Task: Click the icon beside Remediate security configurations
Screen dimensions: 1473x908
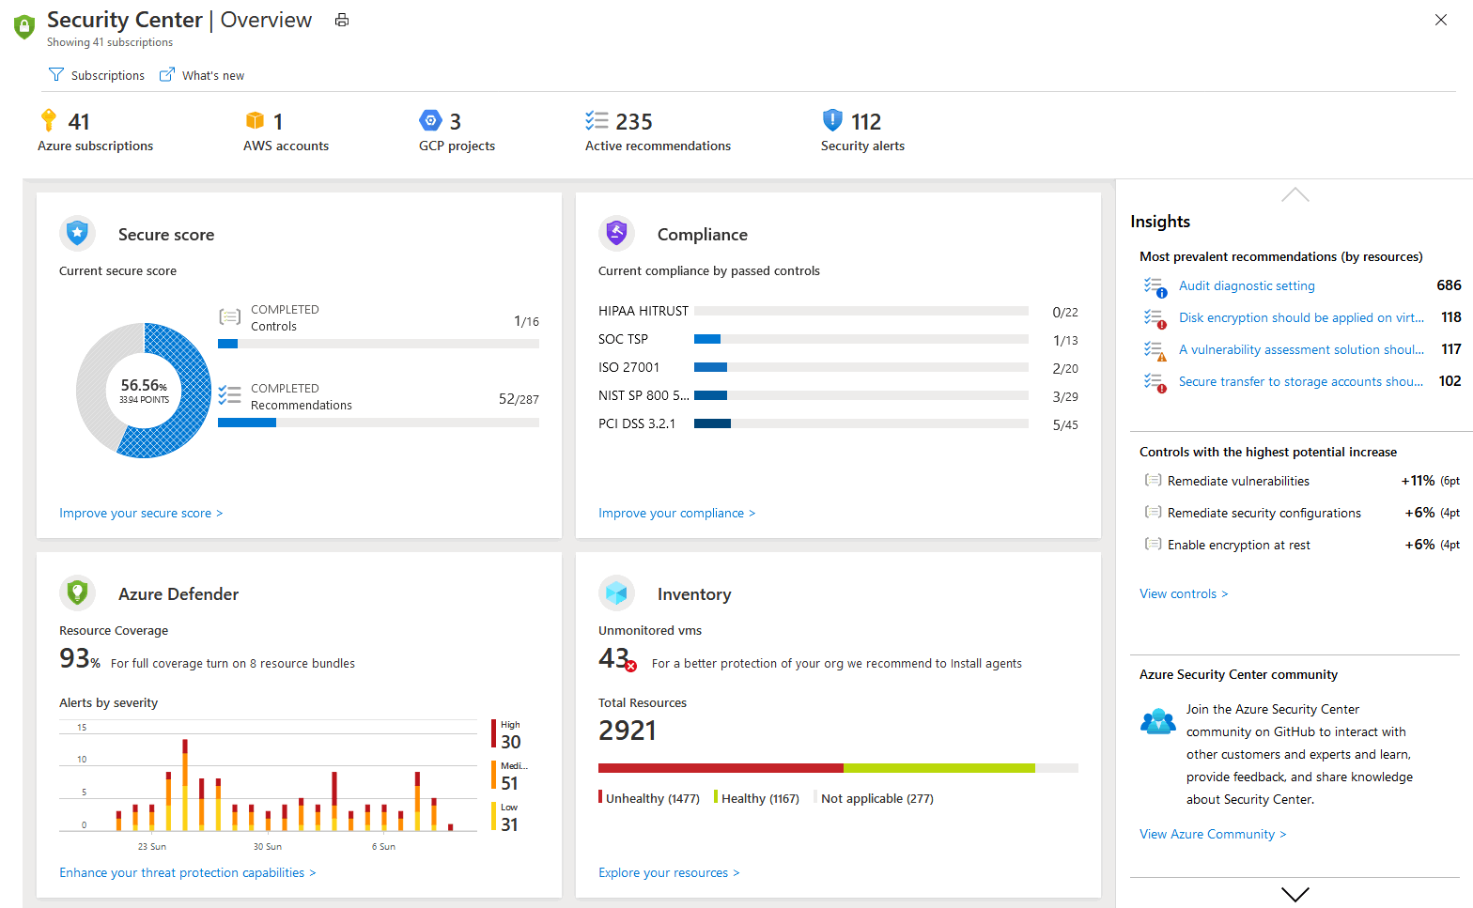Action: (1153, 512)
